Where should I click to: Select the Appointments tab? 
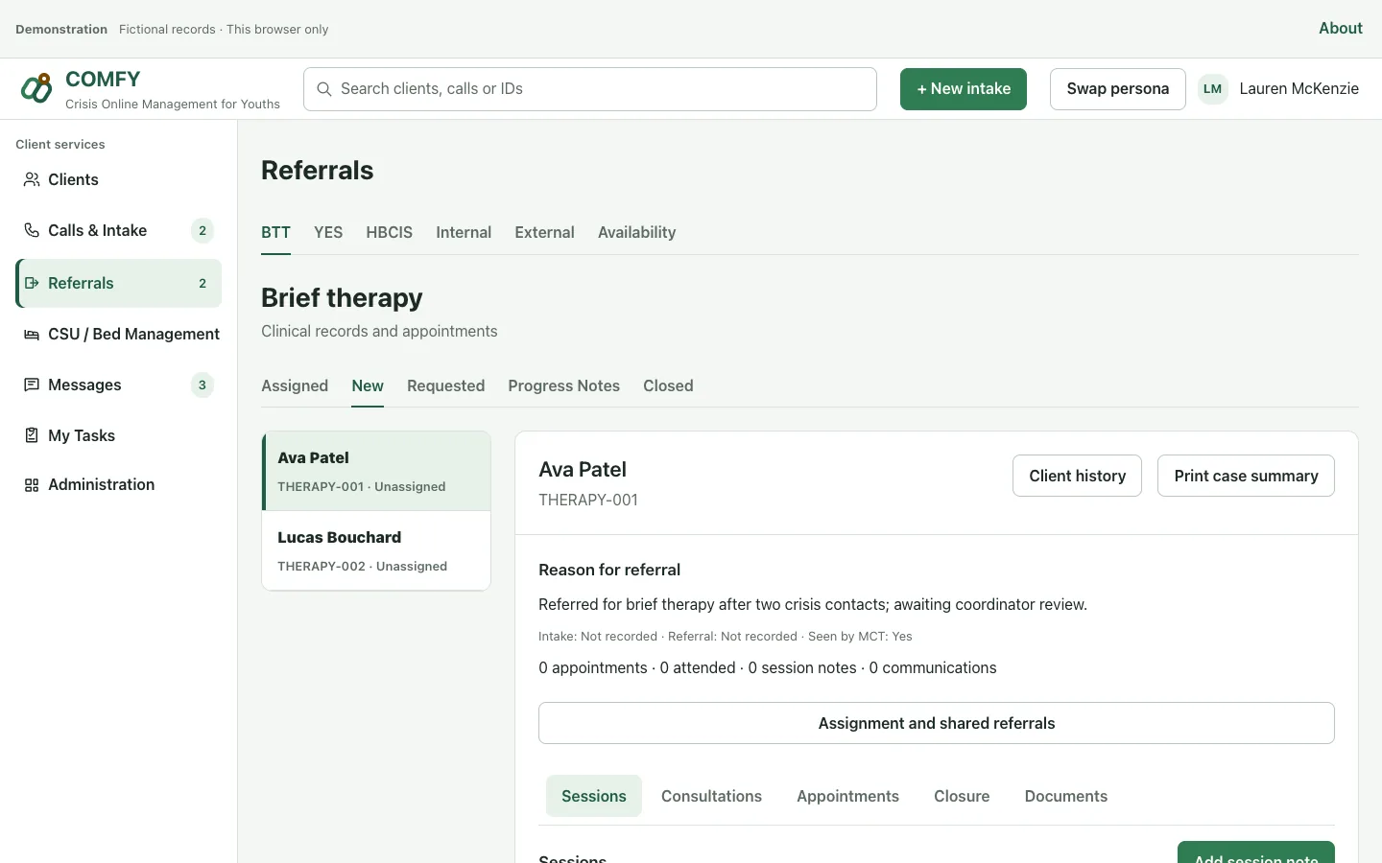(847, 796)
